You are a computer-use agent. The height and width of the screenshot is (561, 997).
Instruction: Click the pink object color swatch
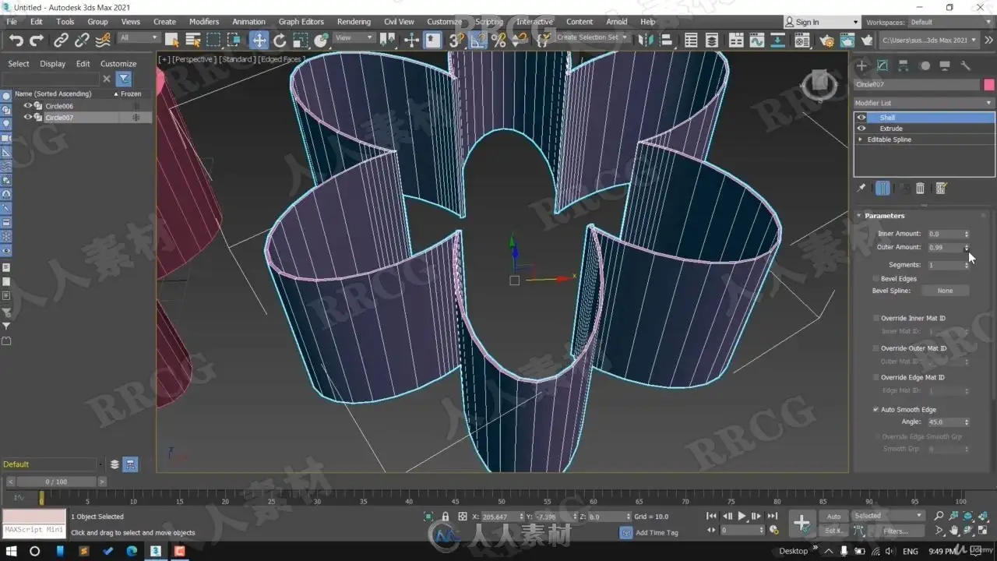989,84
